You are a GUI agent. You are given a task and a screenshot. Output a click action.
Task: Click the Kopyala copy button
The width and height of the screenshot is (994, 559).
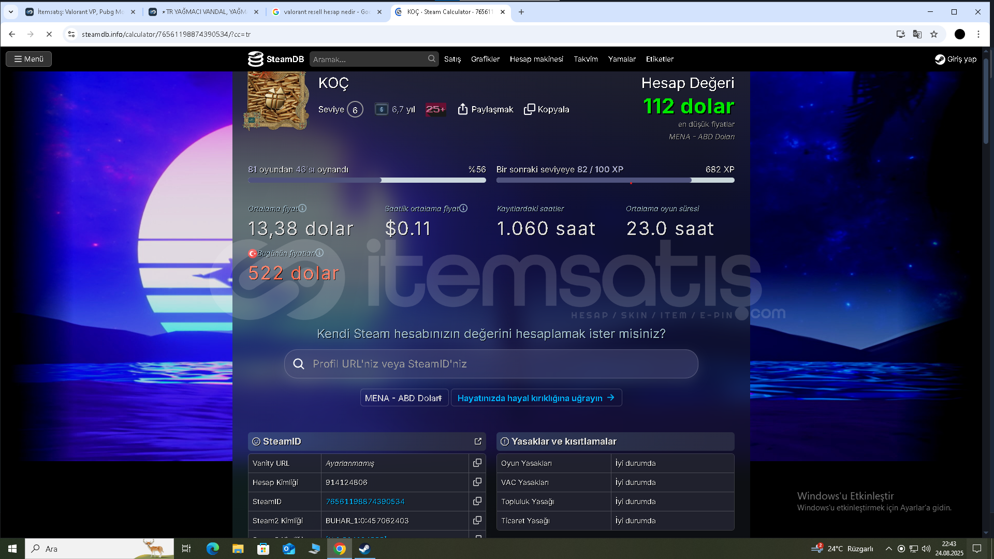[546, 109]
